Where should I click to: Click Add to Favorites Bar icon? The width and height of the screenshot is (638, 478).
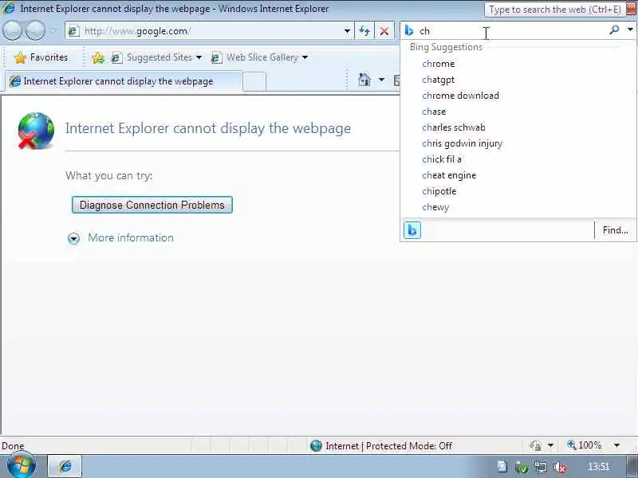98,57
